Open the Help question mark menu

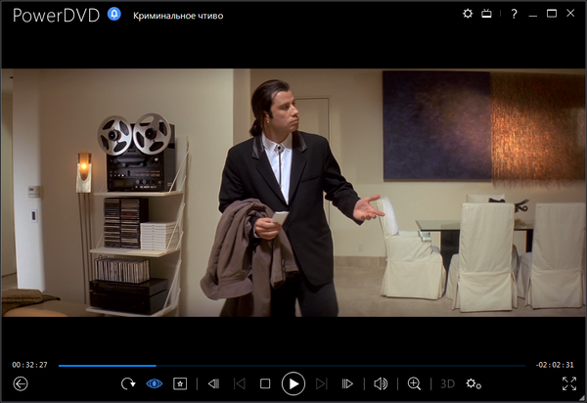coord(514,14)
